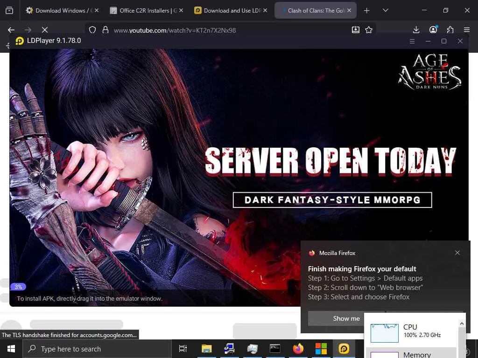This screenshot has width=478, height=358.
Task: Open Firefox View tab overview icon
Action: point(9,11)
